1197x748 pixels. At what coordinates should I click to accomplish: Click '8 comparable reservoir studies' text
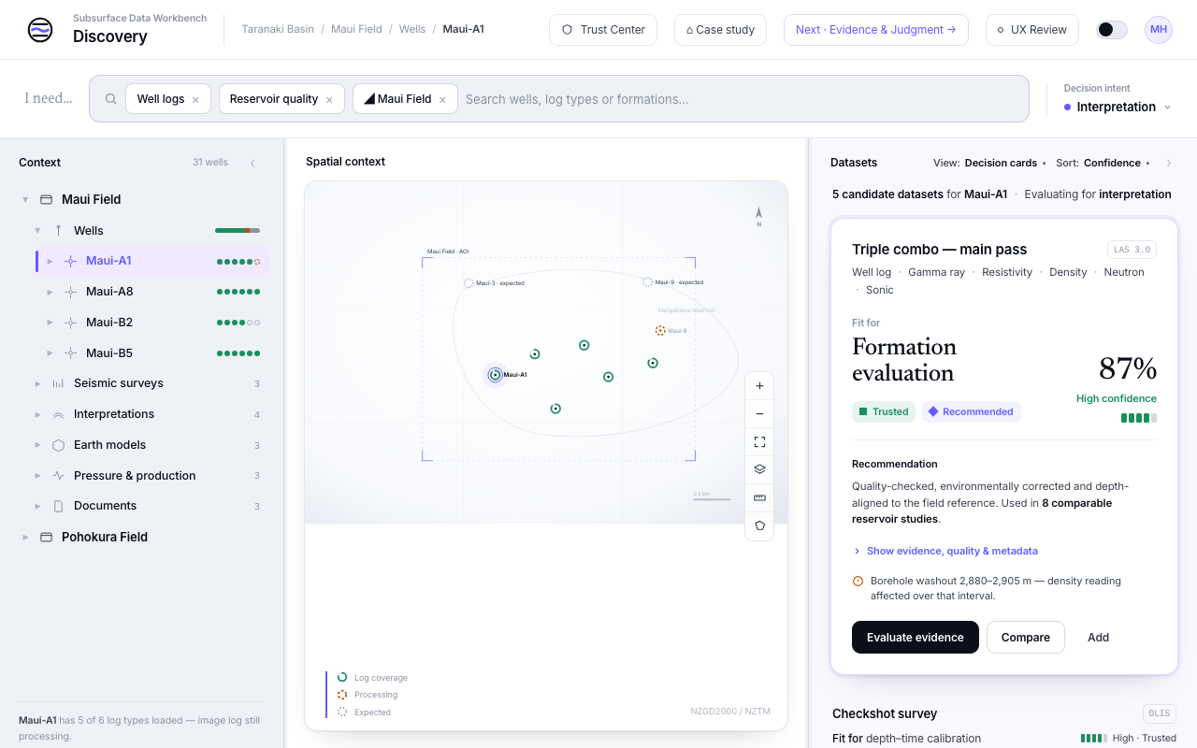click(982, 511)
